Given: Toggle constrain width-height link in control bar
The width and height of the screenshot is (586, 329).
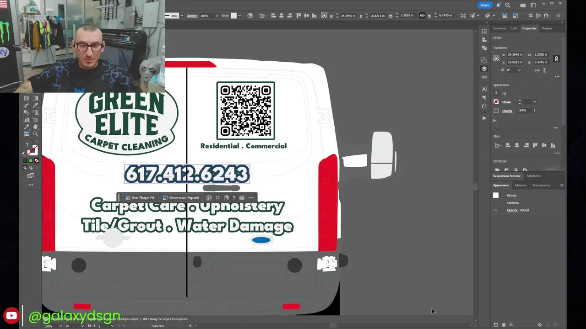Looking at the screenshot, I should click(422, 16).
